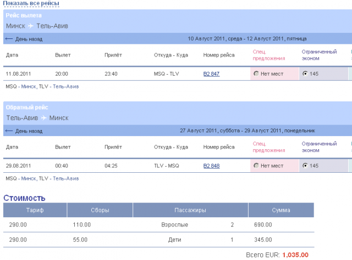Click Тель-Авив link below departure flight table
This screenshot has width=352, height=260.
pyautogui.click(x=65, y=86)
